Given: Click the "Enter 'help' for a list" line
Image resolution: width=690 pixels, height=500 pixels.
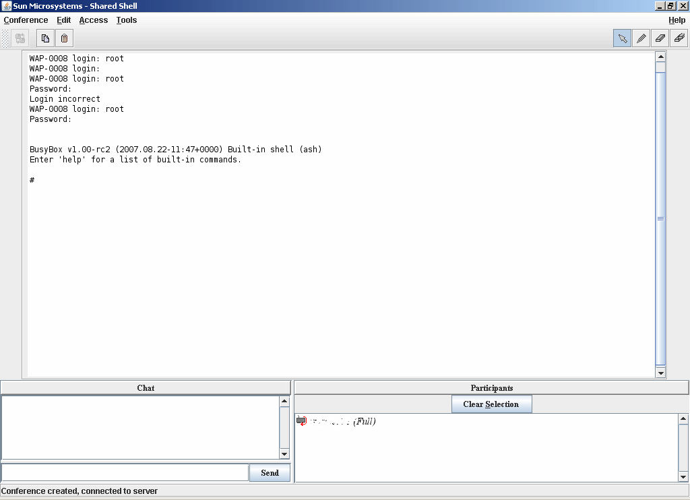Looking at the screenshot, I should [135, 160].
